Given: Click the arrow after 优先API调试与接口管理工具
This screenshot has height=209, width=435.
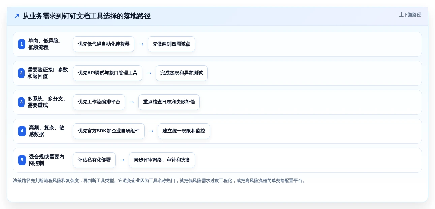Looking at the screenshot, I should (x=149, y=73).
